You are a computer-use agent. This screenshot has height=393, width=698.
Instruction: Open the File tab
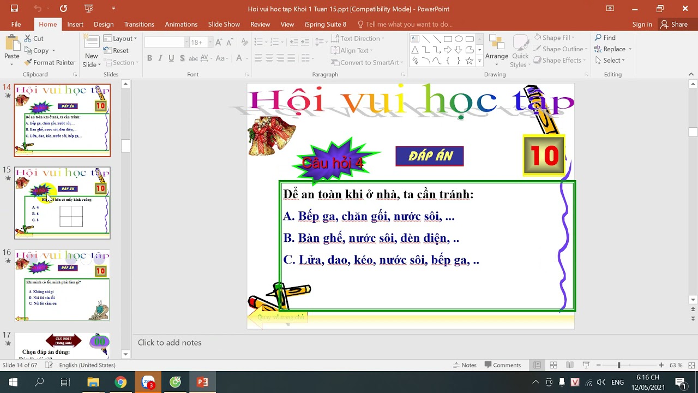(16, 24)
